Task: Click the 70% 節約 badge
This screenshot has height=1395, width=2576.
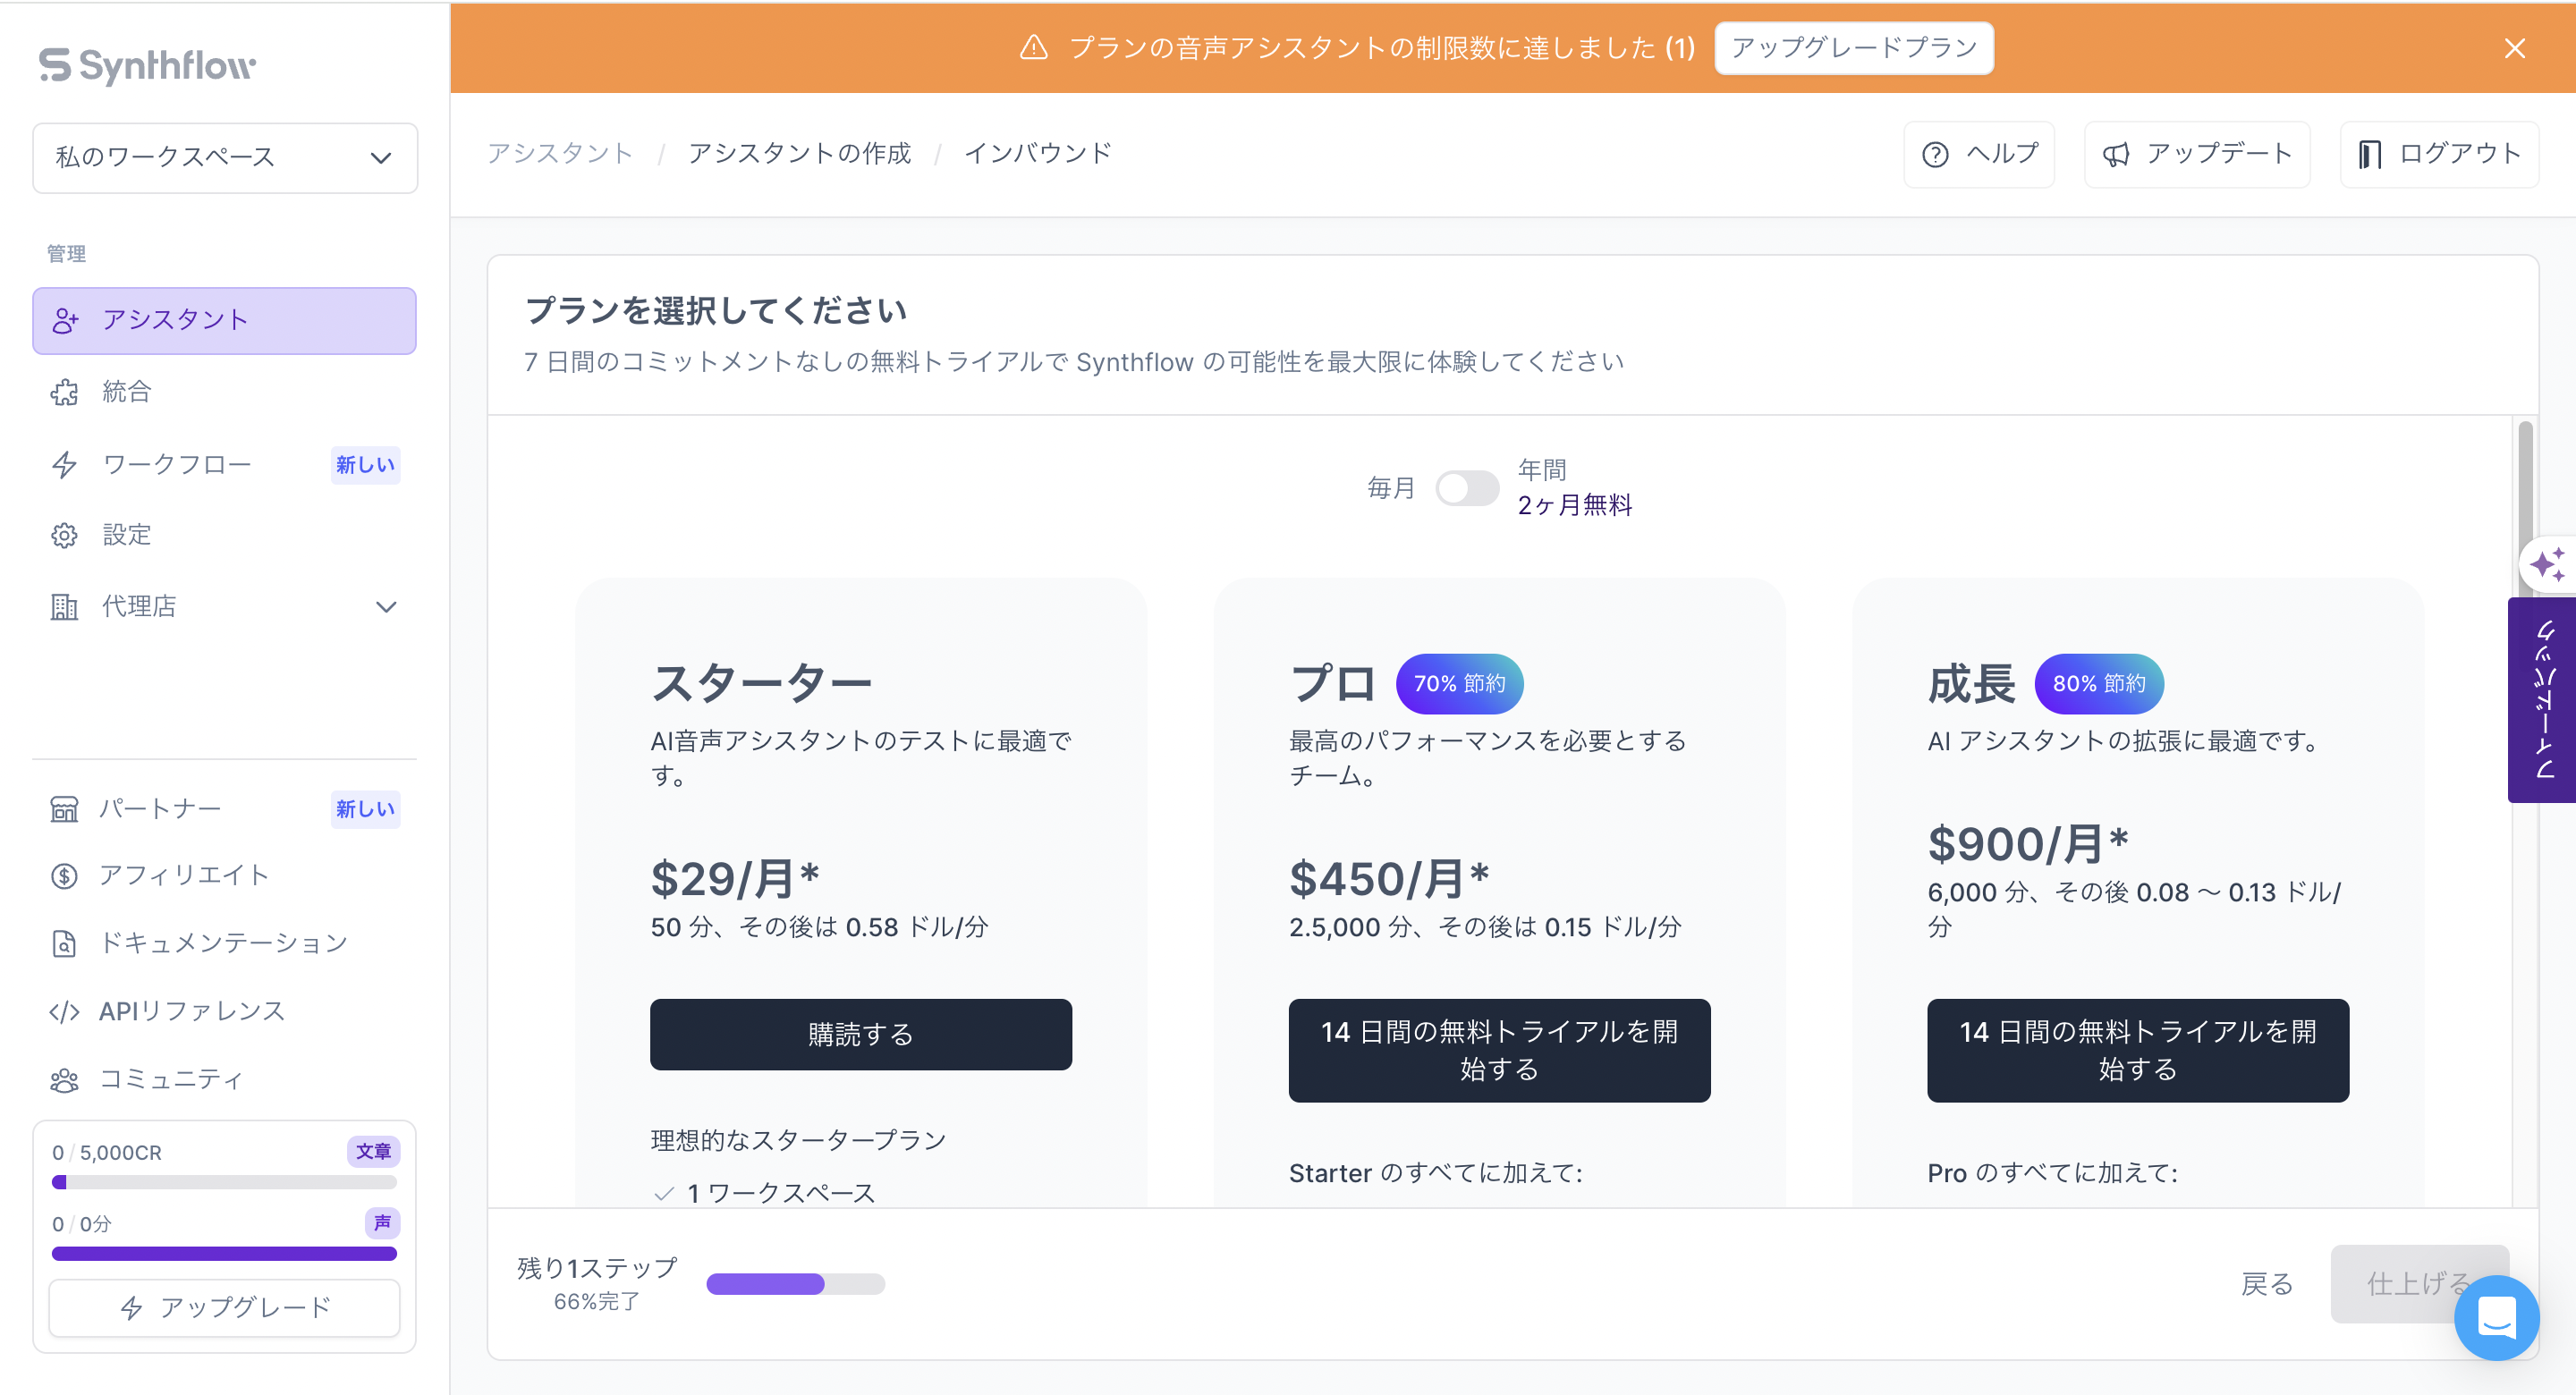Action: tap(1459, 684)
